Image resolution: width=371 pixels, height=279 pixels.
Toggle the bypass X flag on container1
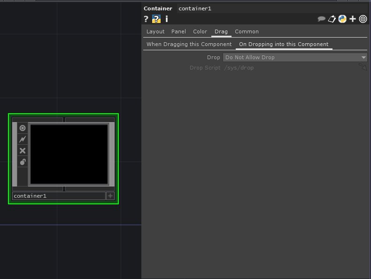pos(23,150)
